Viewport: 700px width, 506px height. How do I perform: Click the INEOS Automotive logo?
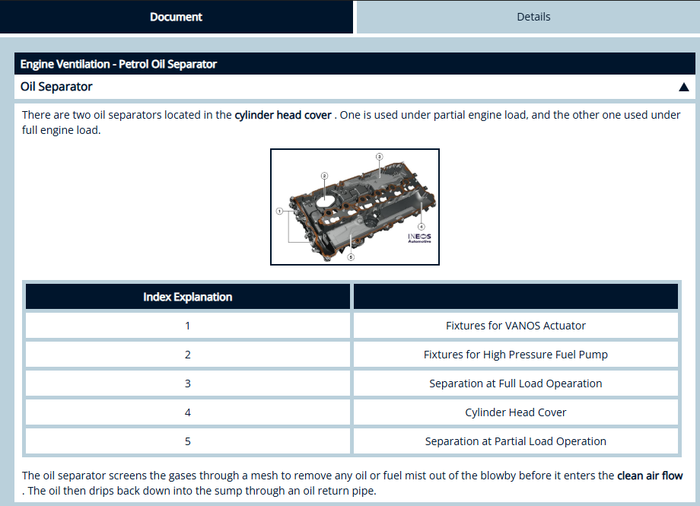coord(419,237)
